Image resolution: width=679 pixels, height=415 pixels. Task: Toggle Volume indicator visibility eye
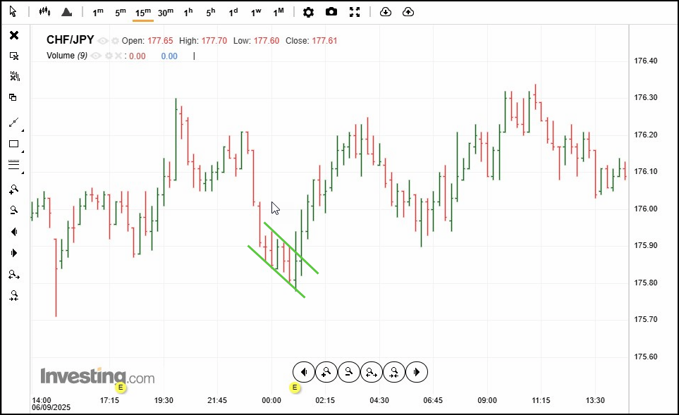[96, 56]
